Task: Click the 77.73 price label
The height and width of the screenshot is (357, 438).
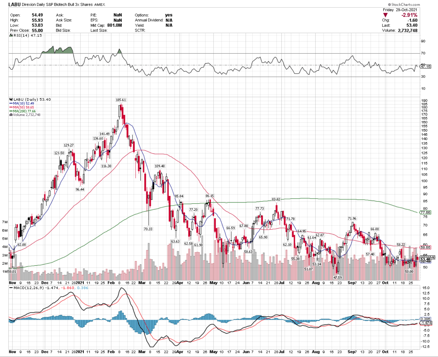Action: (x=260, y=209)
